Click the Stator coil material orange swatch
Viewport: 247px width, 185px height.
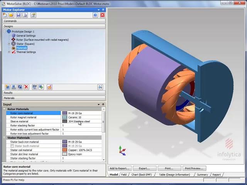coord(64,150)
